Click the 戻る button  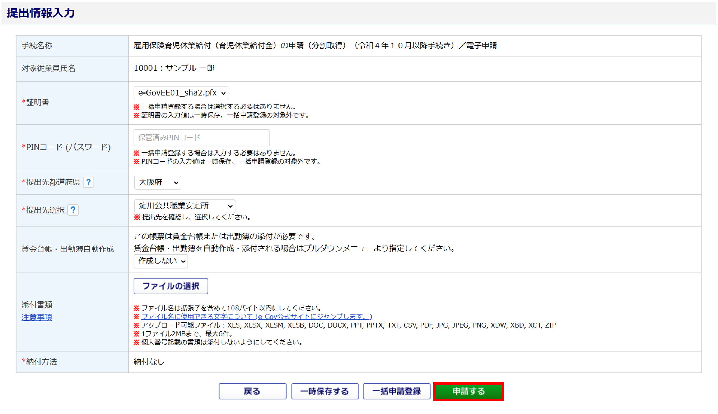252,391
